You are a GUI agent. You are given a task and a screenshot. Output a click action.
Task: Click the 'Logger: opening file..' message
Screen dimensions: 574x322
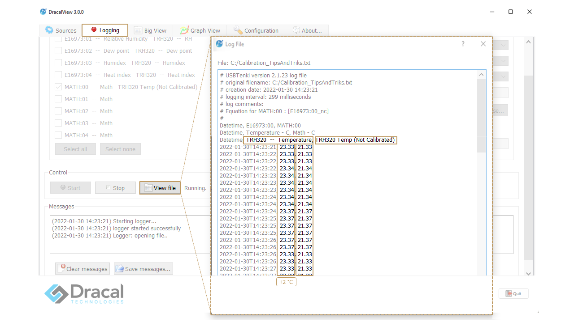pos(110,235)
